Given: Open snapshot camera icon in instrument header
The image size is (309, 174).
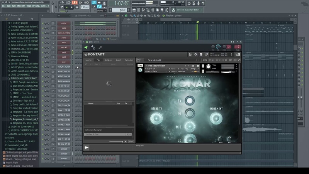Looking at the screenshot, I should 193,66.
